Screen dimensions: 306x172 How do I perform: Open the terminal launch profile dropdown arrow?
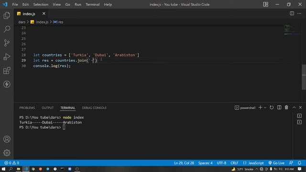coord(265,107)
